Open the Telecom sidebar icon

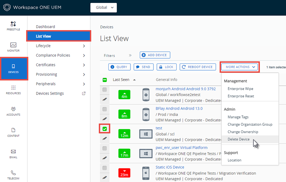pyautogui.click(x=13, y=173)
